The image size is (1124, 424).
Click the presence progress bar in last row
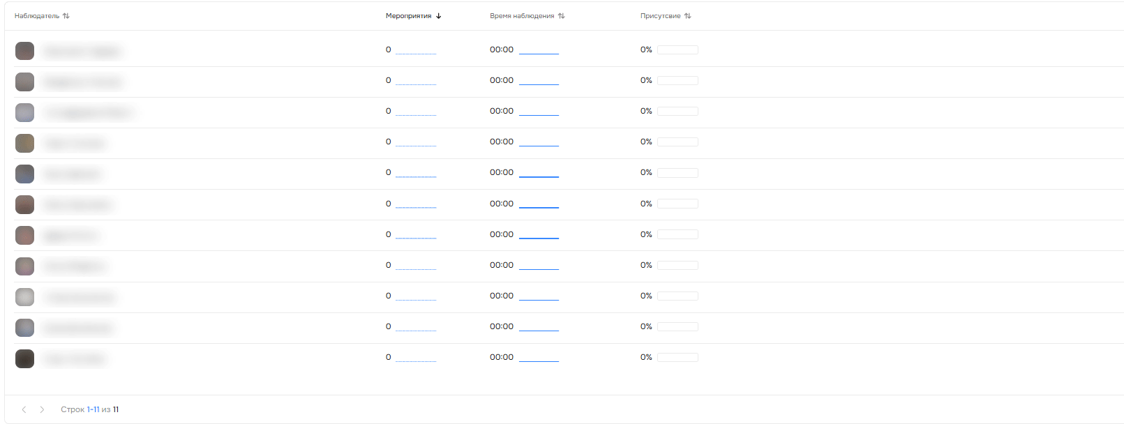677,358
